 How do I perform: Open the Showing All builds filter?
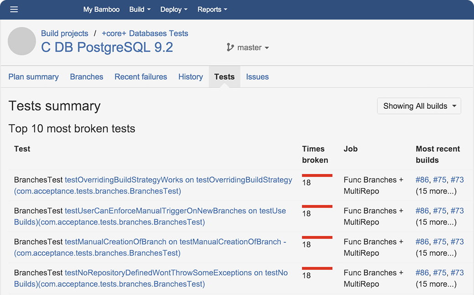pyautogui.click(x=418, y=106)
